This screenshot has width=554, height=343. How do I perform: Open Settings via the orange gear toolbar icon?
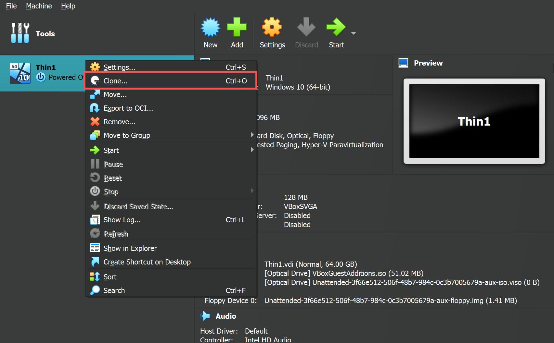[272, 27]
